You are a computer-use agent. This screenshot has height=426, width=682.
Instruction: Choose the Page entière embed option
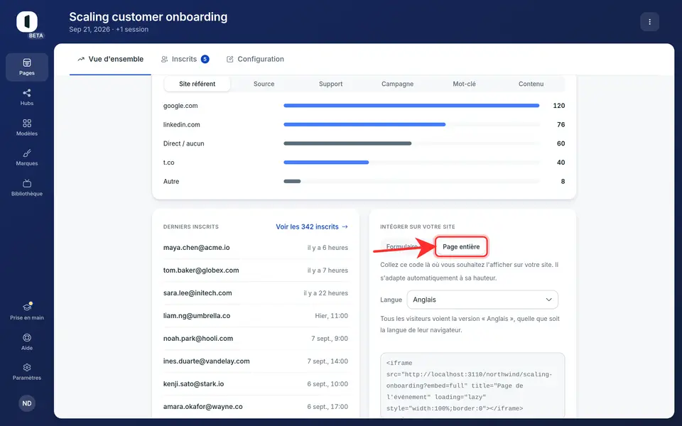[461, 247]
